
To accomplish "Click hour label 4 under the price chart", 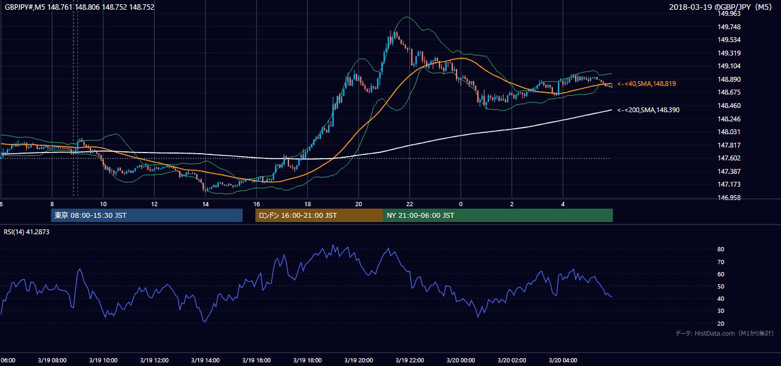I will [563, 204].
